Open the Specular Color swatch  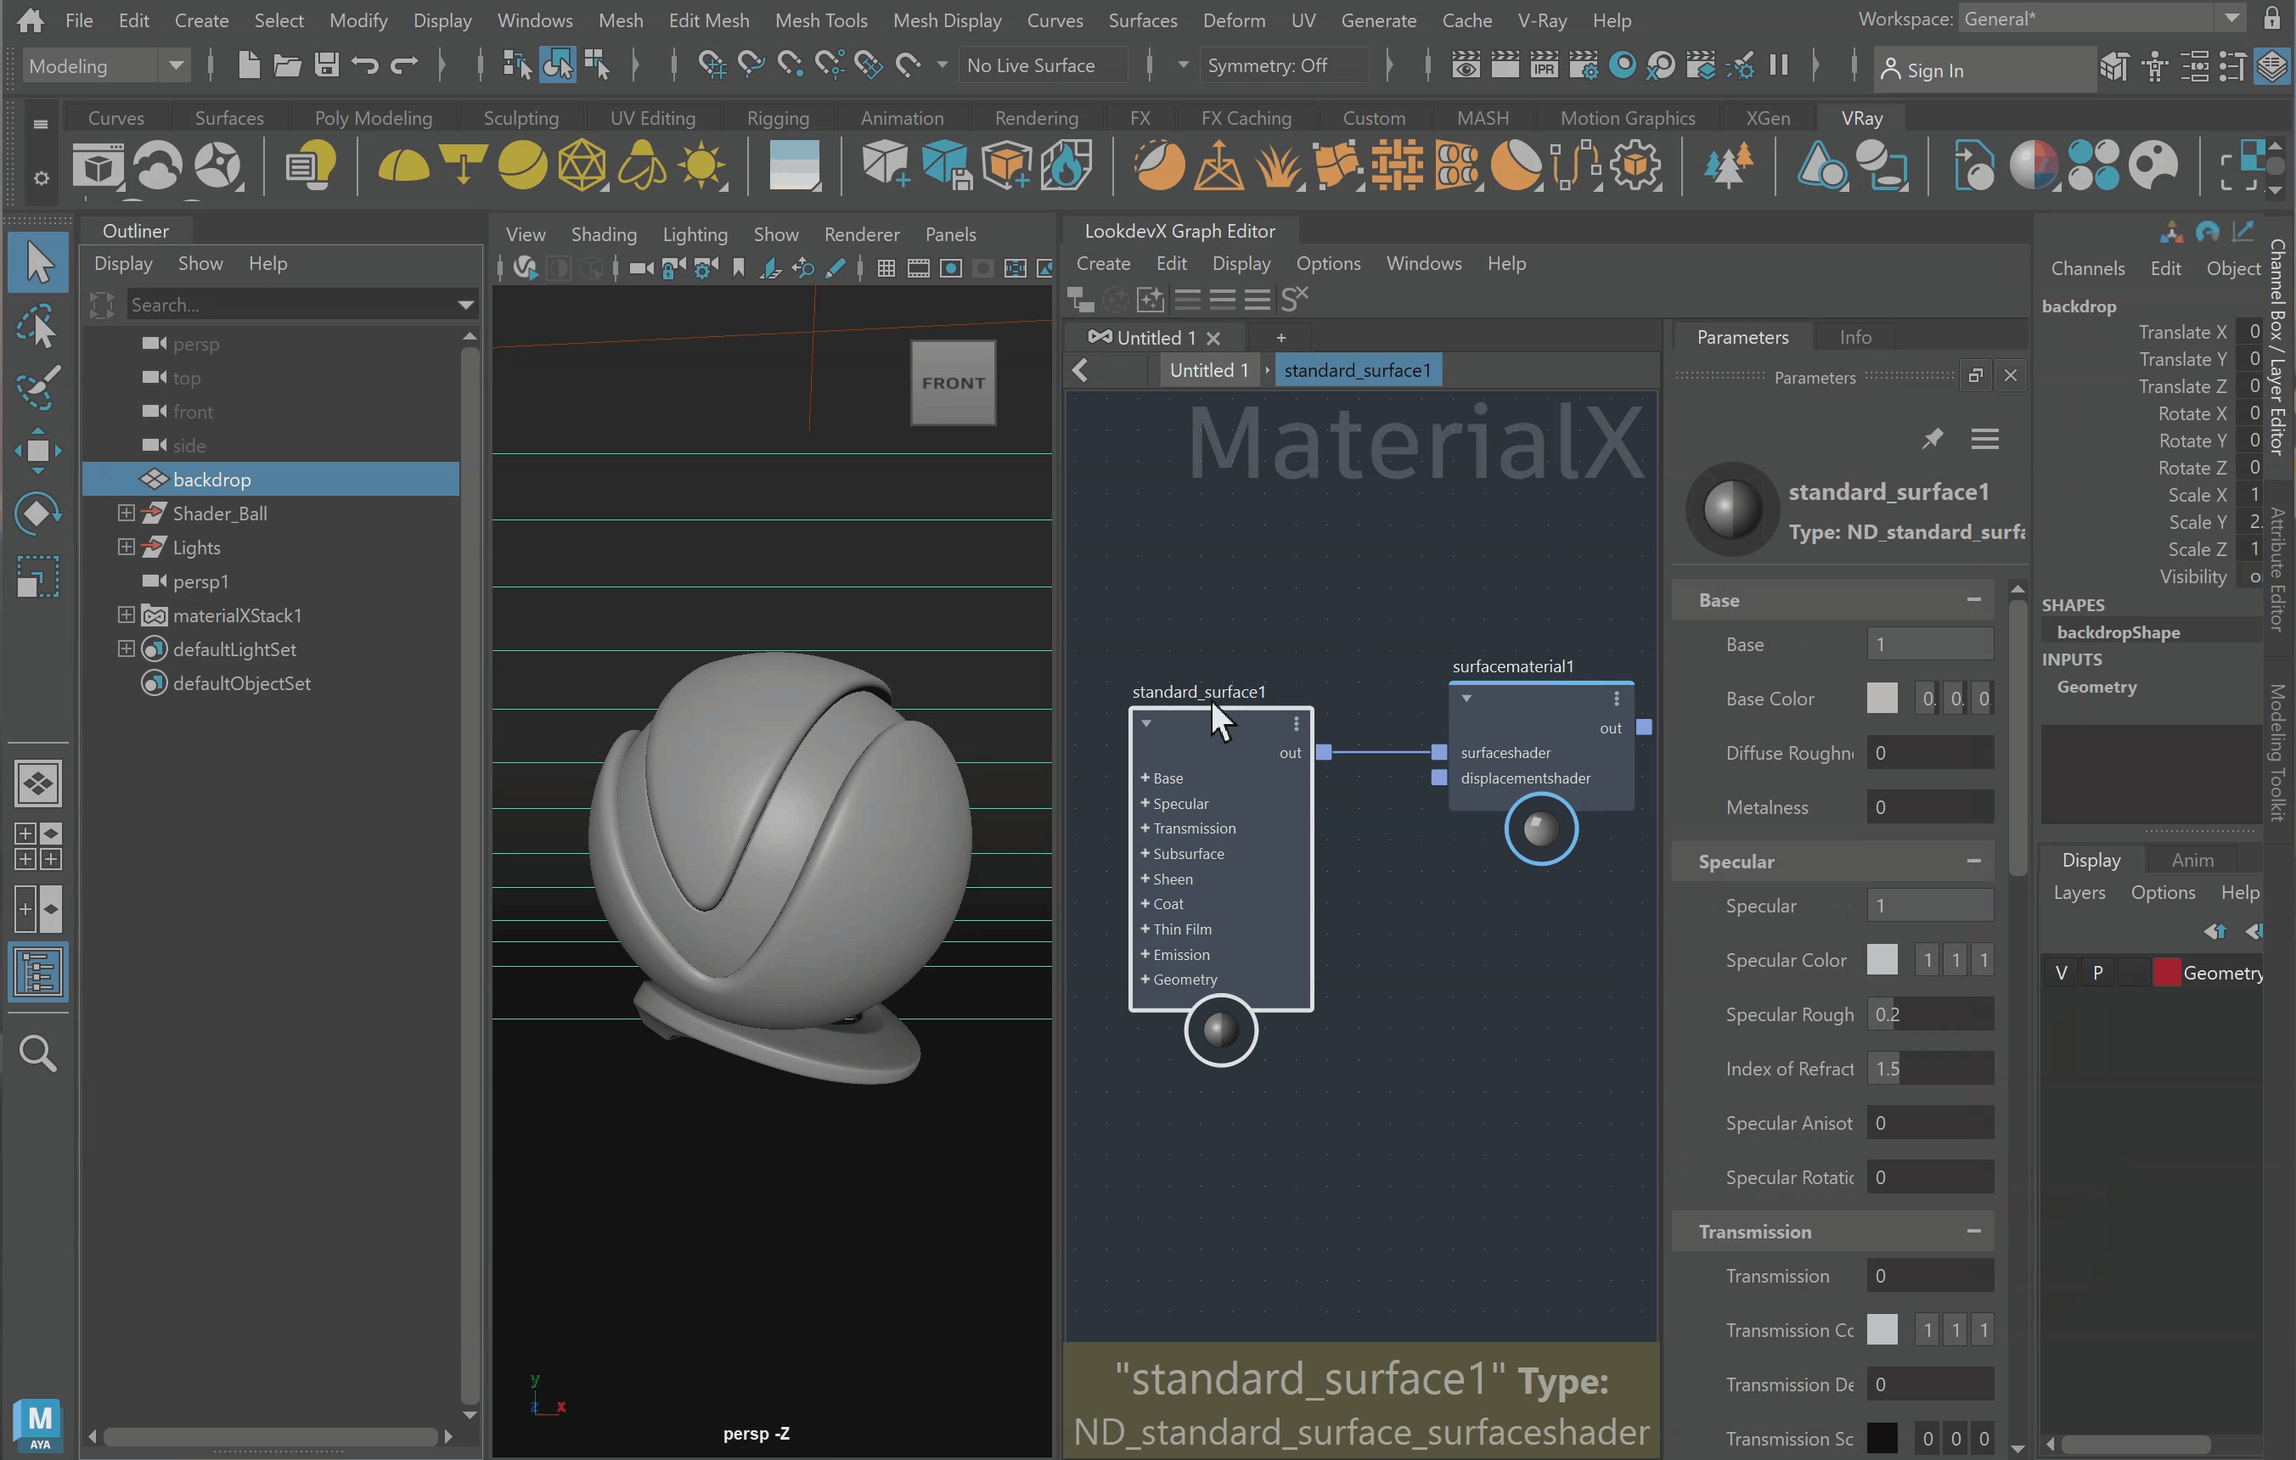(1882, 960)
